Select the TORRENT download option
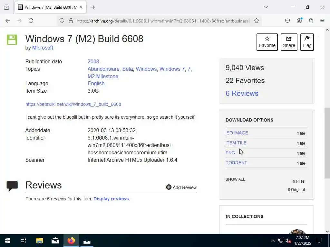Image resolution: width=330 pixels, height=247 pixels. tap(236, 163)
